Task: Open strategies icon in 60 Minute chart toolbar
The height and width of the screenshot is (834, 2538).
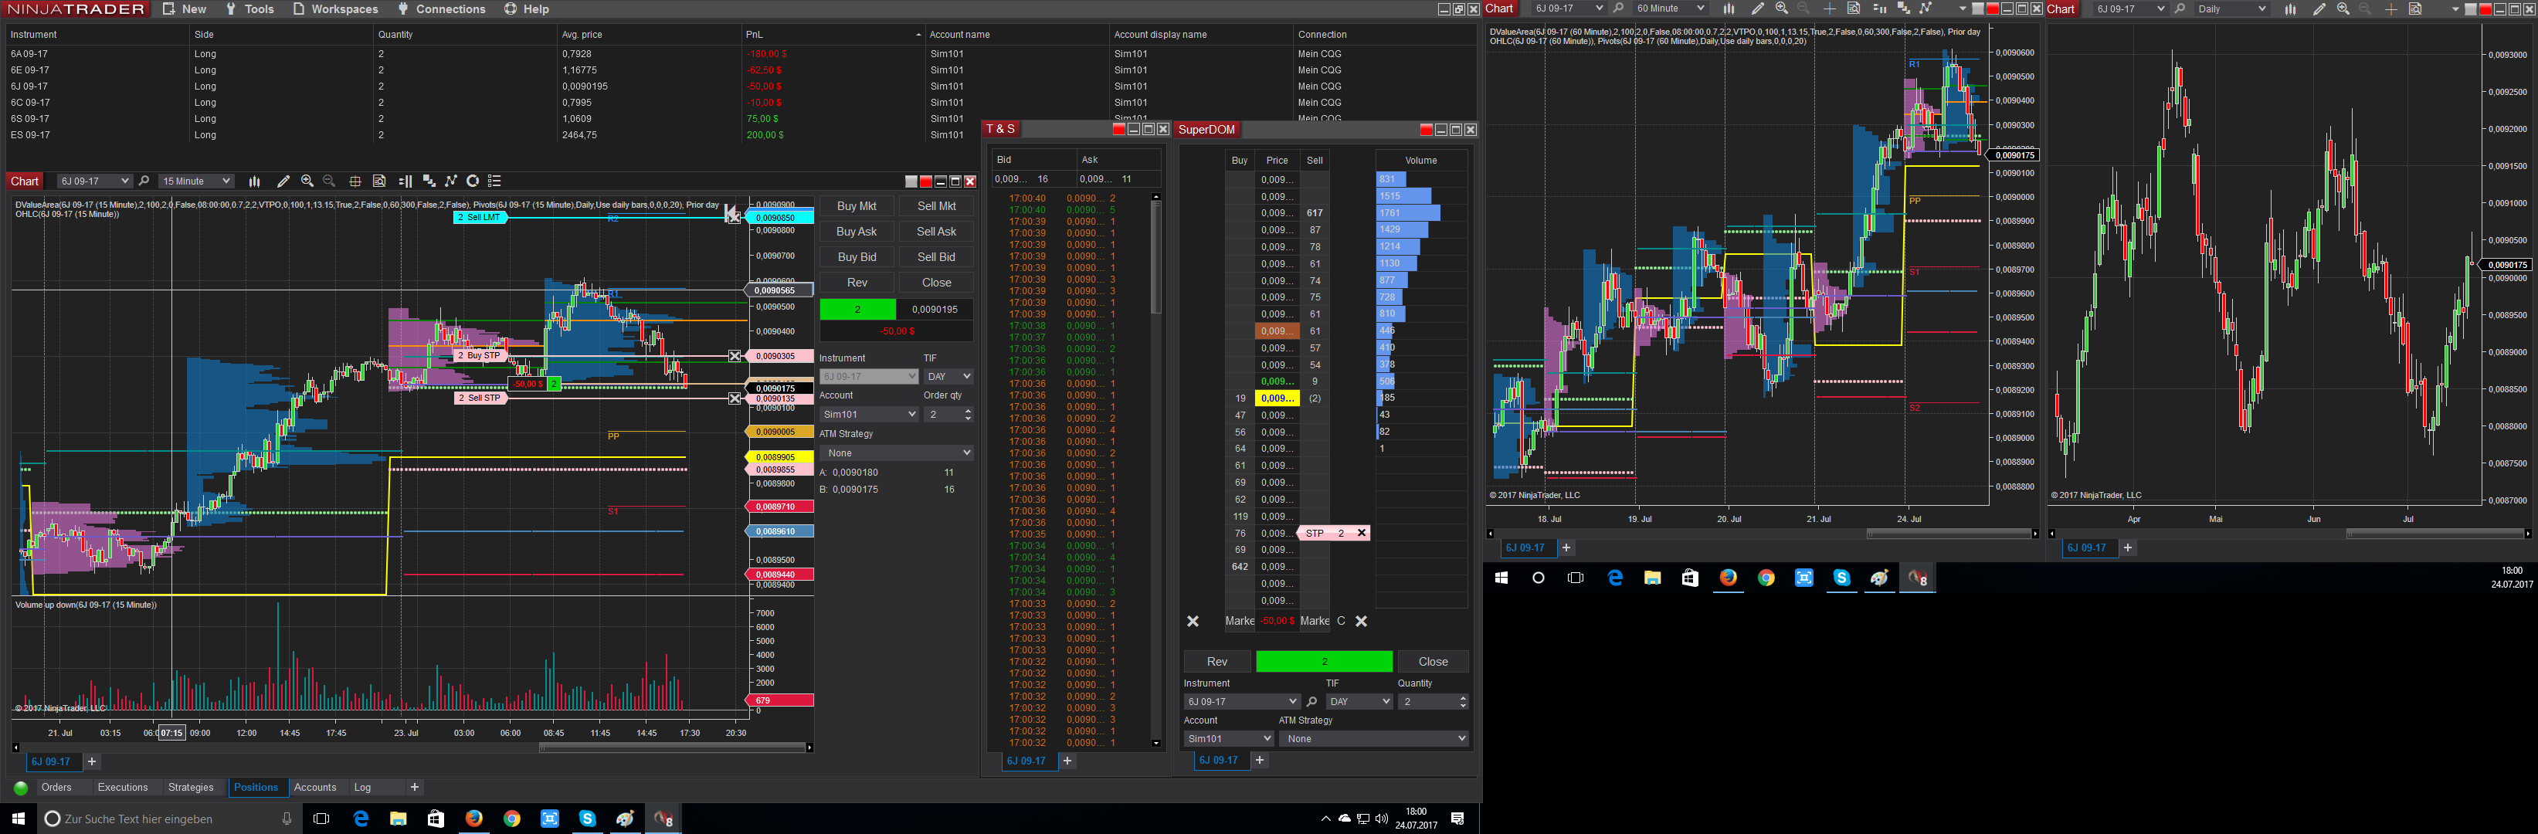Action: (x=1926, y=8)
